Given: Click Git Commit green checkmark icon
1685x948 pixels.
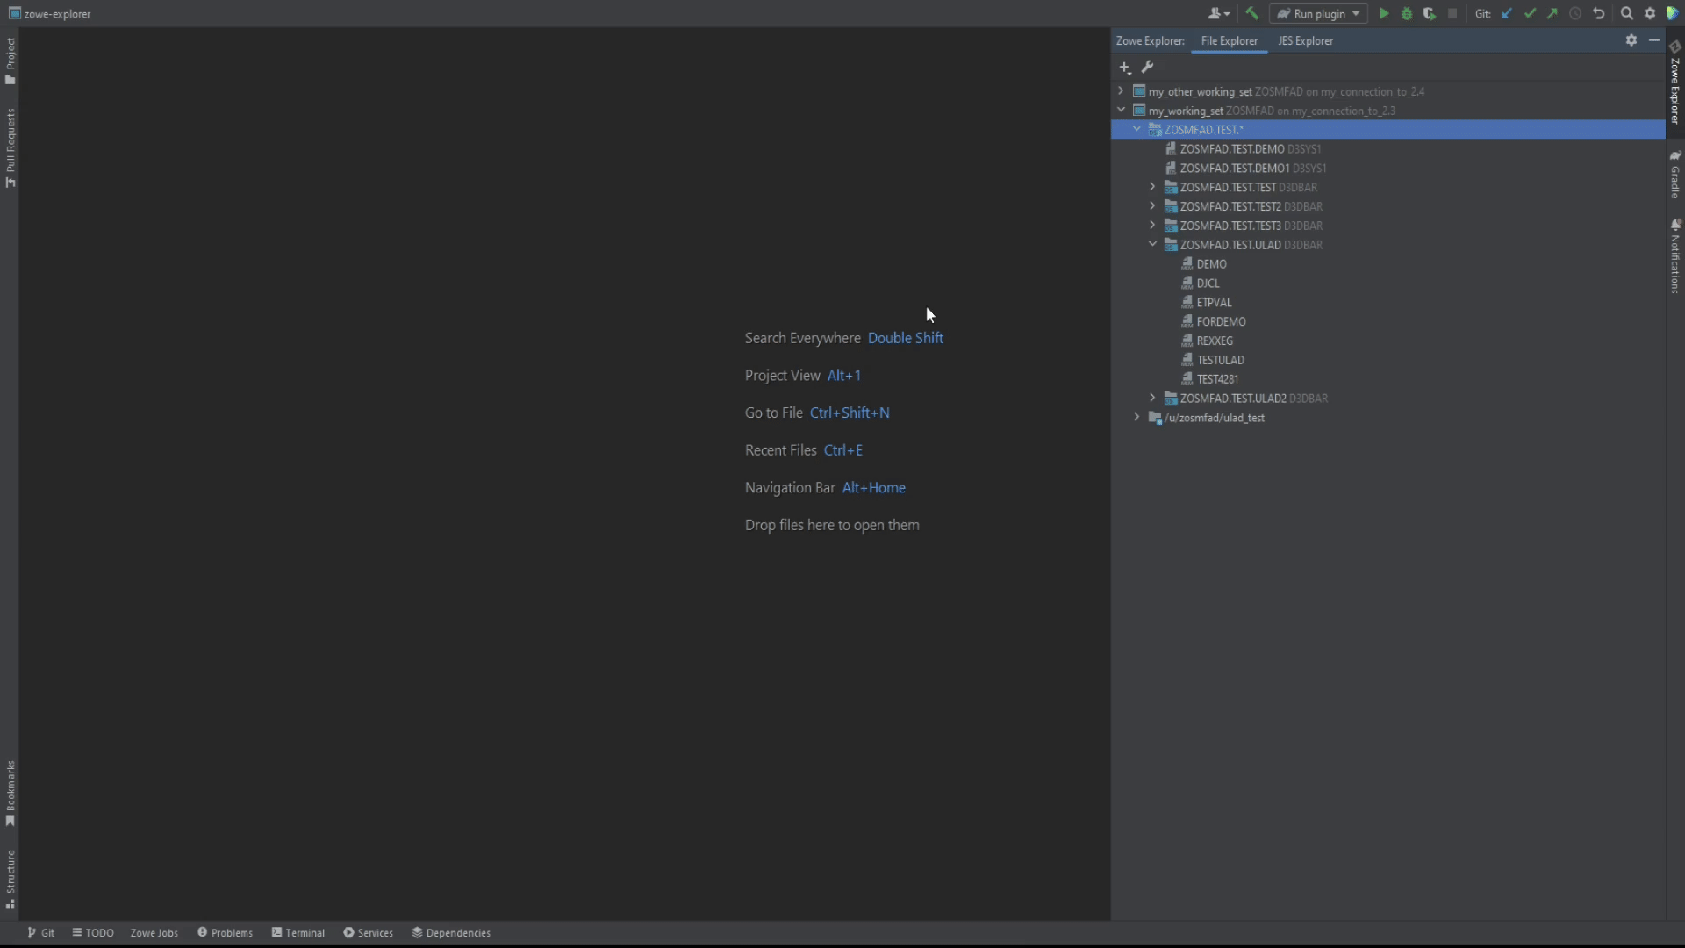Looking at the screenshot, I should click(x=1530, y=13).
